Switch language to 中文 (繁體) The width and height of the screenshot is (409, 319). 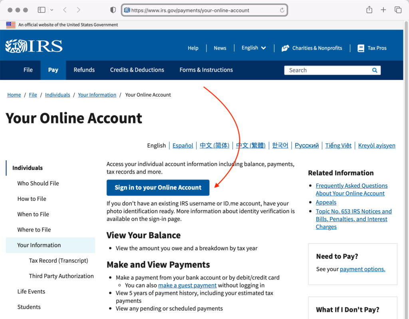[x=251, y=145]
